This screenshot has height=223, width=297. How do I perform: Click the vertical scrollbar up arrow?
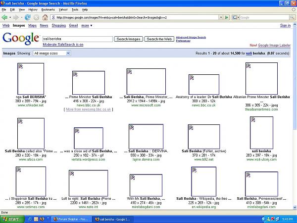tap(295, 25)
